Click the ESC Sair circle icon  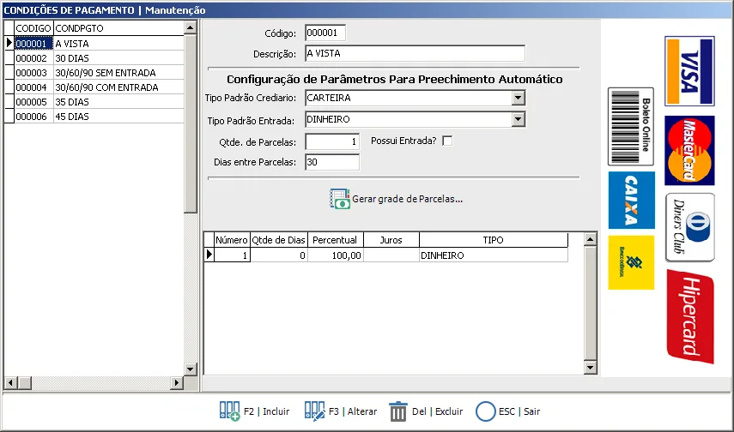485,411
